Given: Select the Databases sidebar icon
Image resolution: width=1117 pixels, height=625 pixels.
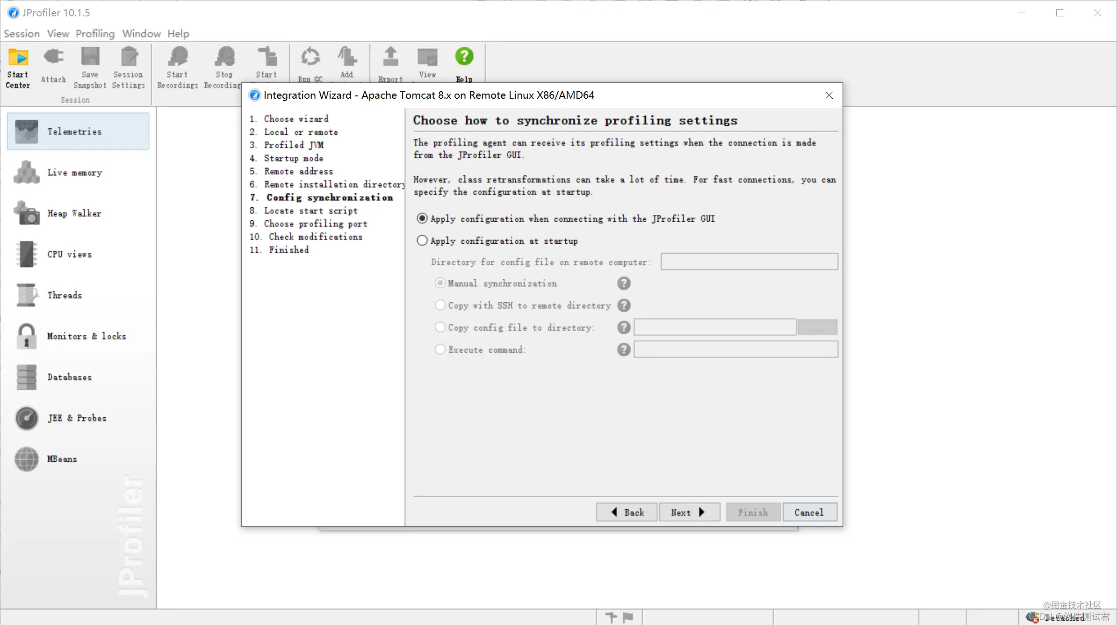Looking at the screenshot, I should pyautogui.click(x=27, y=377).
